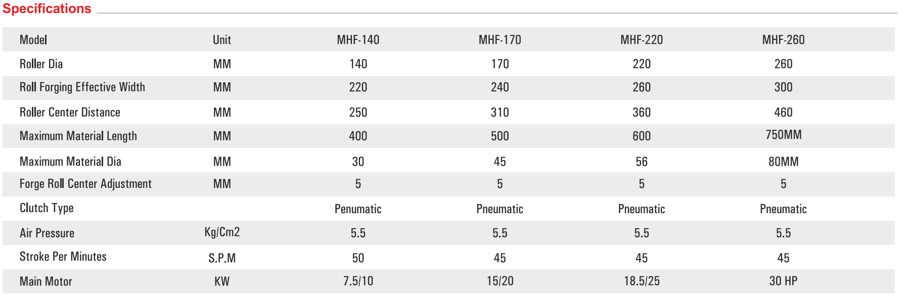
Task: Click the Forge Roll Center Adjustment label
Action: point(85,184)
